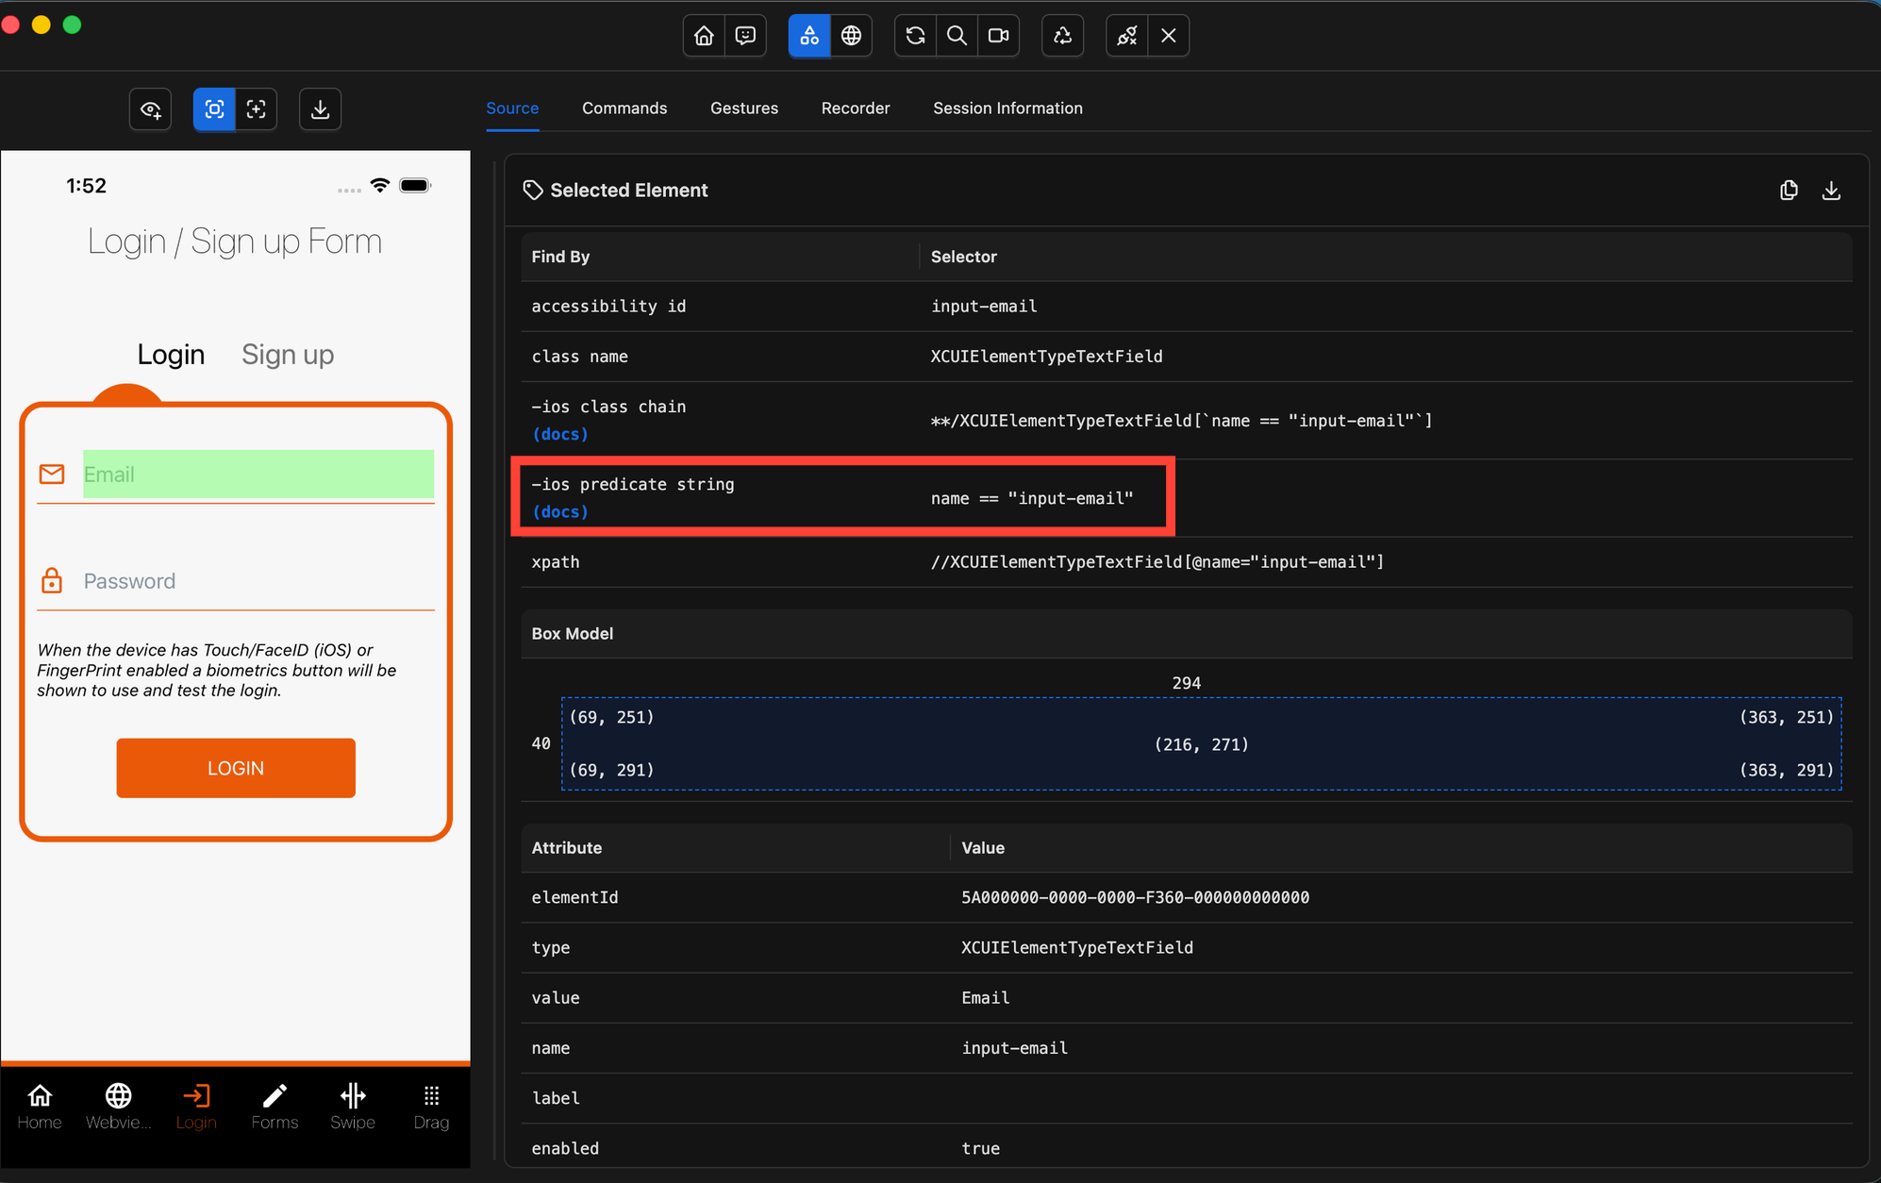Switch to Sign up form tab
The height and width of the screenshot is (1183, 1881).
(x=288, y=355)
